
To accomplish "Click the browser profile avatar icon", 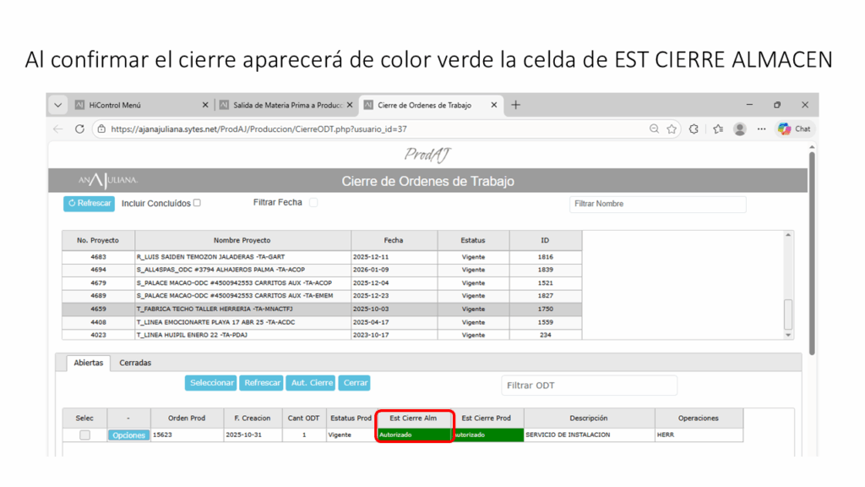I will click(740, 129).
